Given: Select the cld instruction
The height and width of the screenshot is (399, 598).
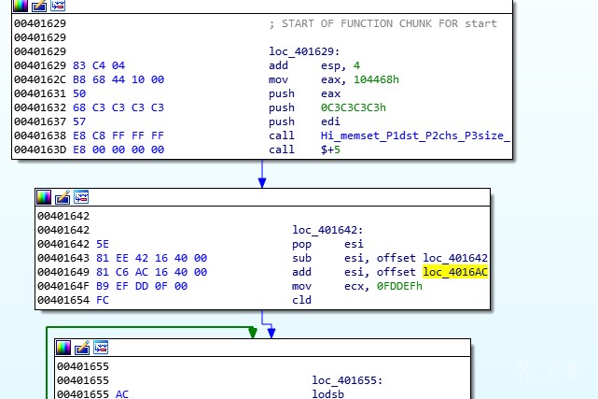Looking at the screenshot, I should (301, 300).
